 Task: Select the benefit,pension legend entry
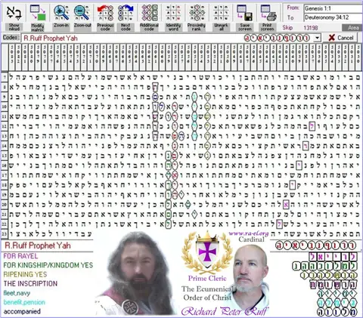(24, 302)
